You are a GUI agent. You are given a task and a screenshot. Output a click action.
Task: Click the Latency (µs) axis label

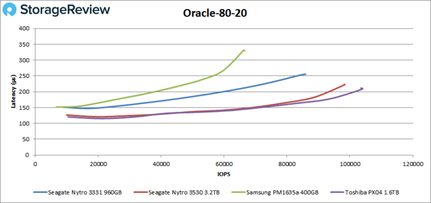point(13,91)
